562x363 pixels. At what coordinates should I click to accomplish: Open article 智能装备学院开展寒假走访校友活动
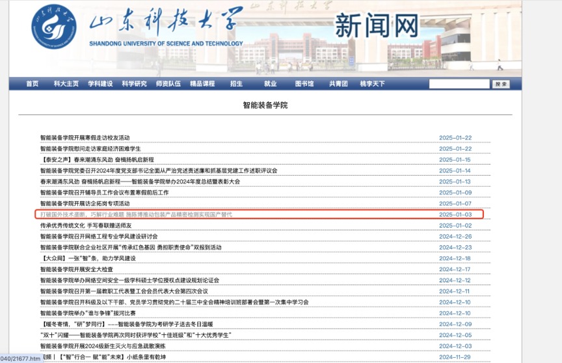pyautogui.click(x=85, y=138)
